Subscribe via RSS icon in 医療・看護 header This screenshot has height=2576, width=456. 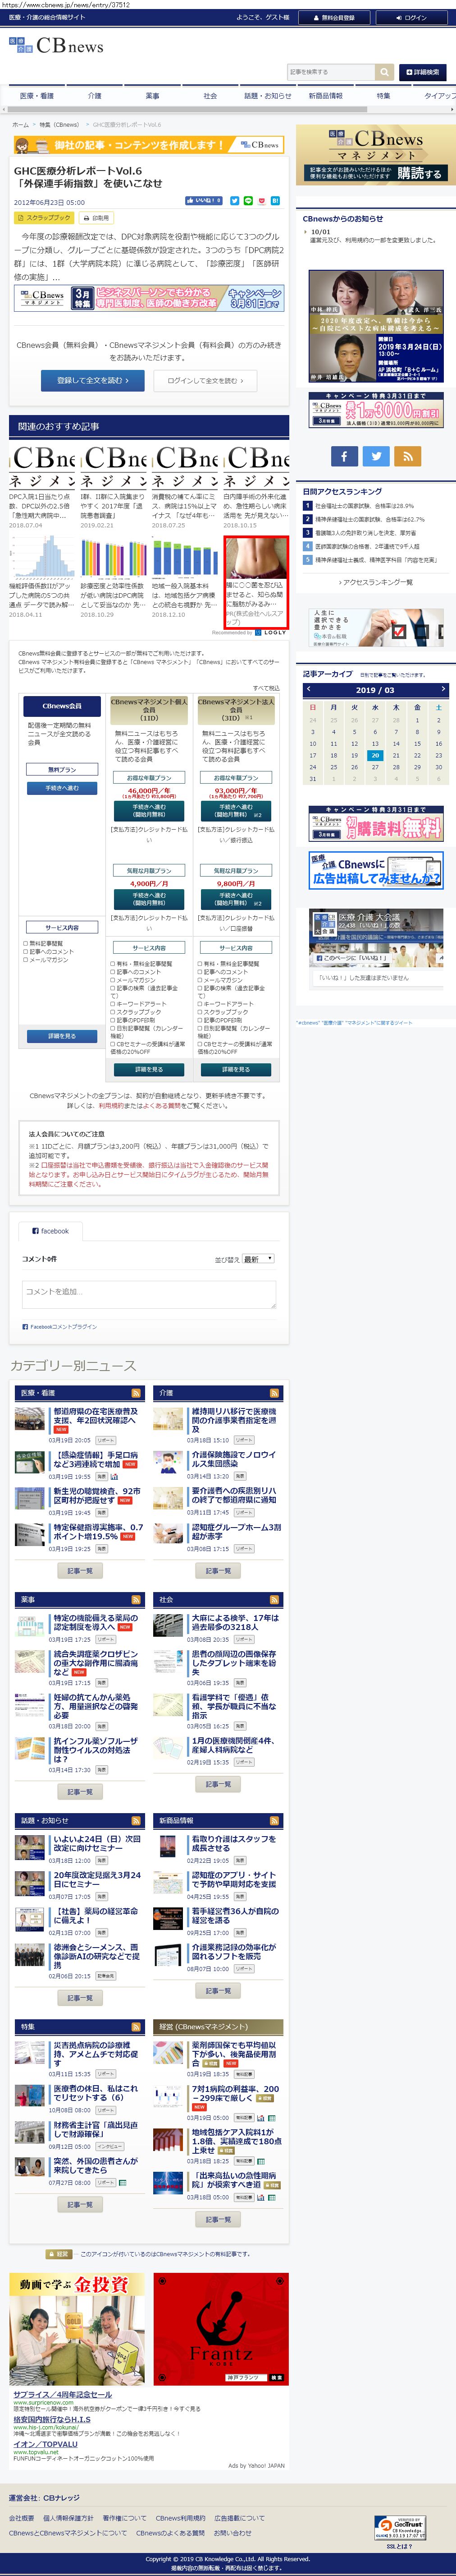137,1393
